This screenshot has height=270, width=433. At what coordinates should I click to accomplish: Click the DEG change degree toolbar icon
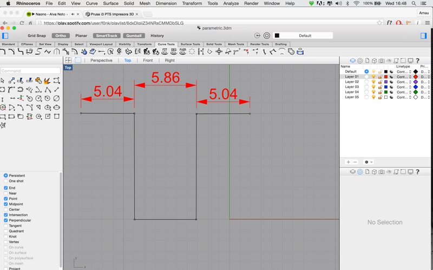coord(174,51)
